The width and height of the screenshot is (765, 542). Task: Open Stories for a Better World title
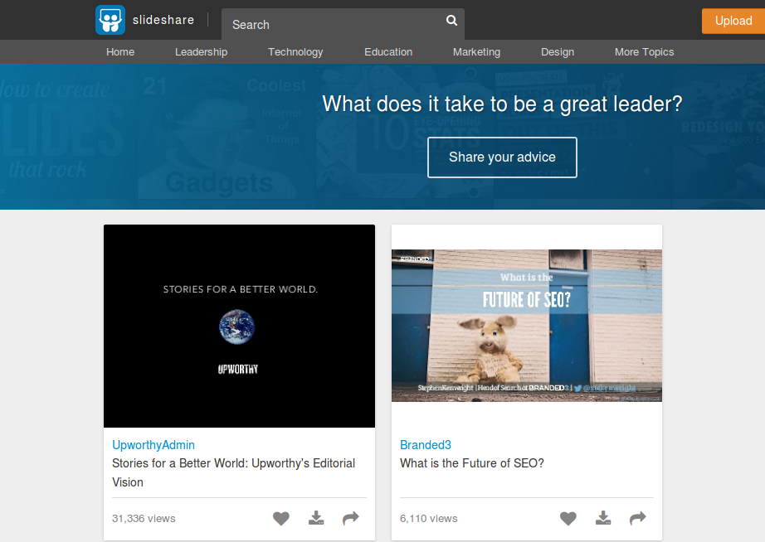pyautogui.click(x=234, y=472)
